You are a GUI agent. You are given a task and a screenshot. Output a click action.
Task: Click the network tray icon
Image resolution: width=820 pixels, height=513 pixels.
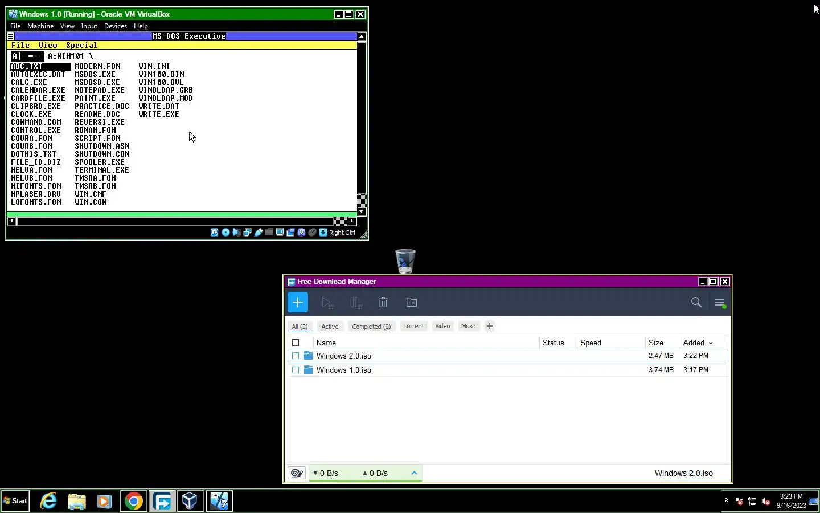click(752, 502)
